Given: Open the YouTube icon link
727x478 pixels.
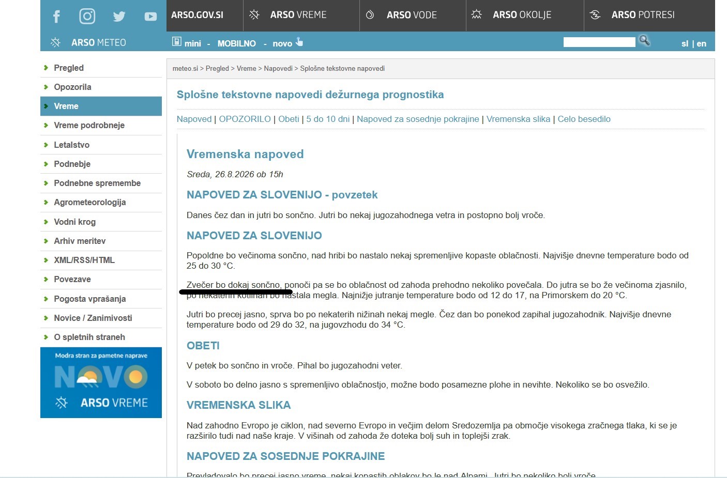Looking at the screenshot, I should tap(150, 17).
